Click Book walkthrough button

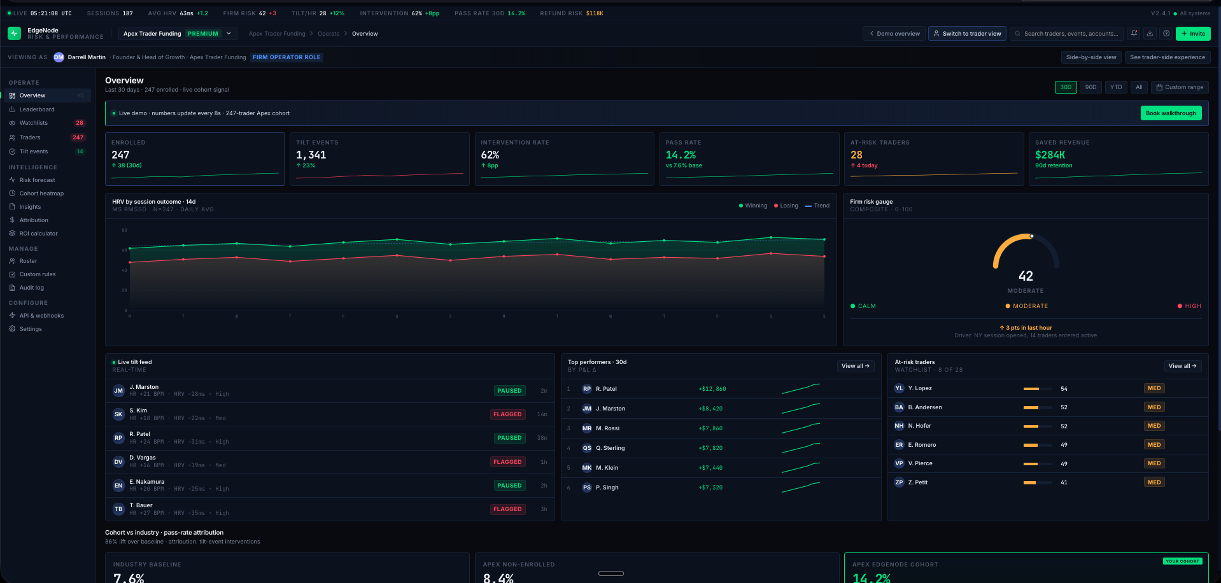1171,113
